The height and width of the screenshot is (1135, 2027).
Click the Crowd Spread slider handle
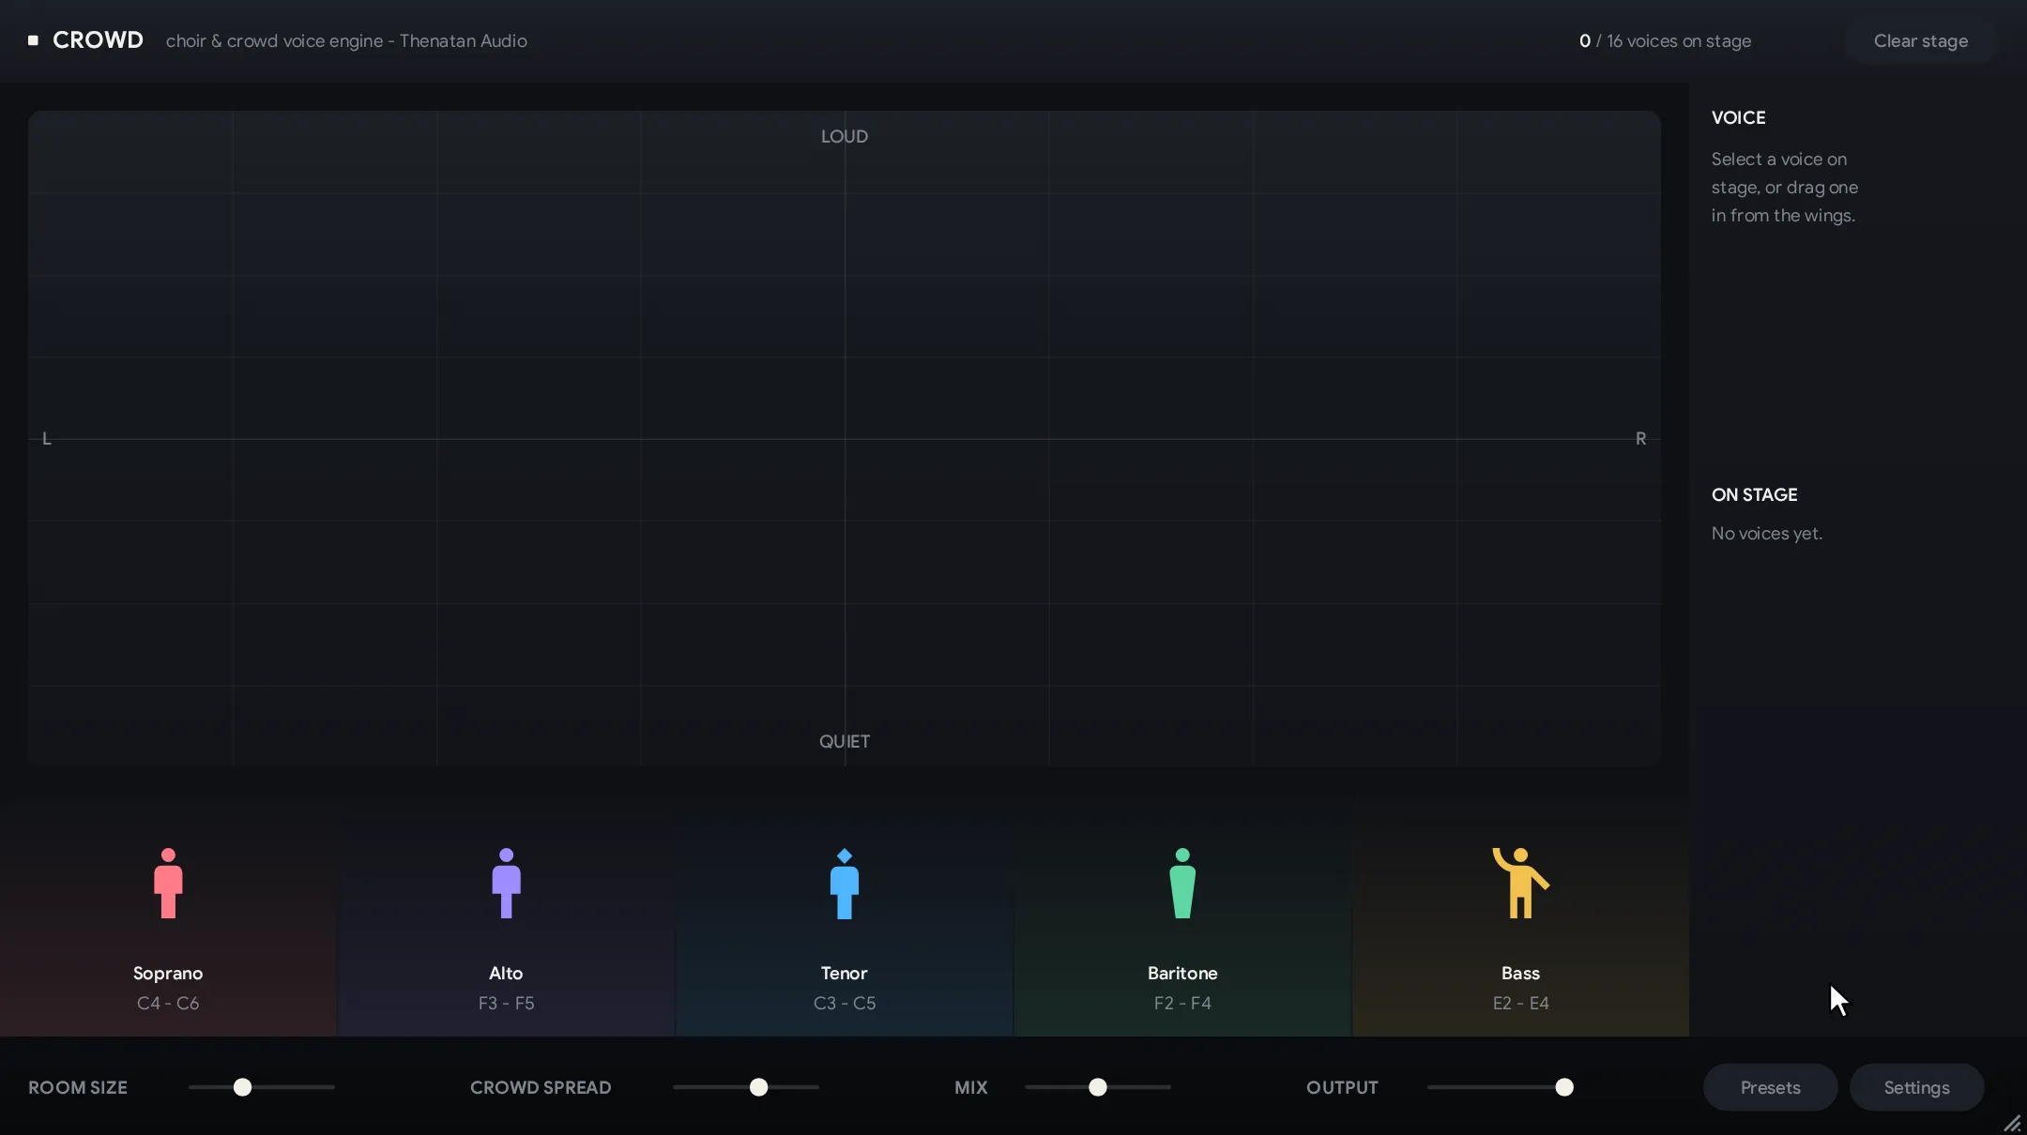(758, 1087)
